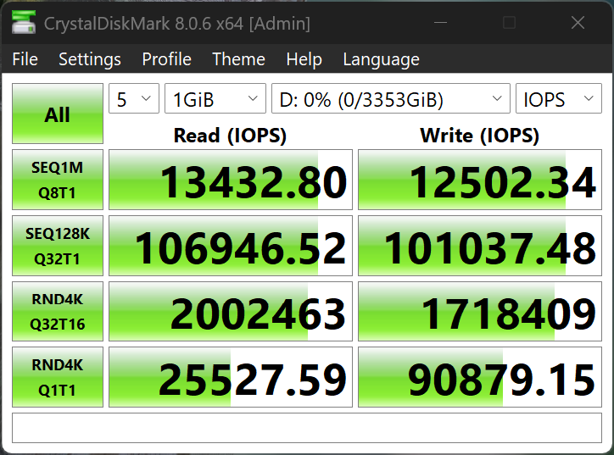The width and height of the screenshot is (614, 455).
Task: Expand the D: drive selection dropdown
Action: point(391,98)
